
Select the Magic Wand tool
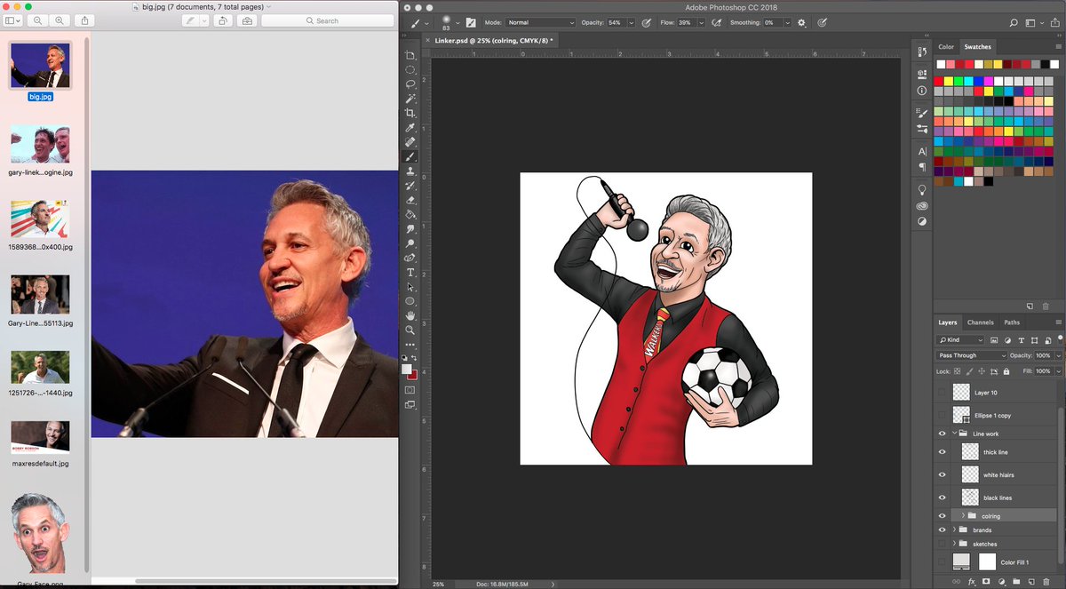[x=410, y=99]
